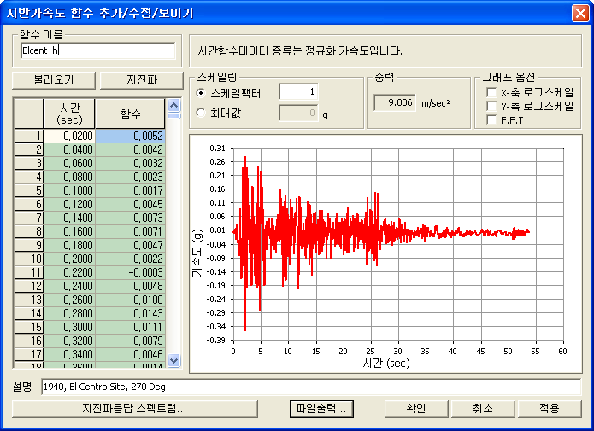Select the function cell 0.0052
Screen dimensions: 594x431
click(130, 136)
